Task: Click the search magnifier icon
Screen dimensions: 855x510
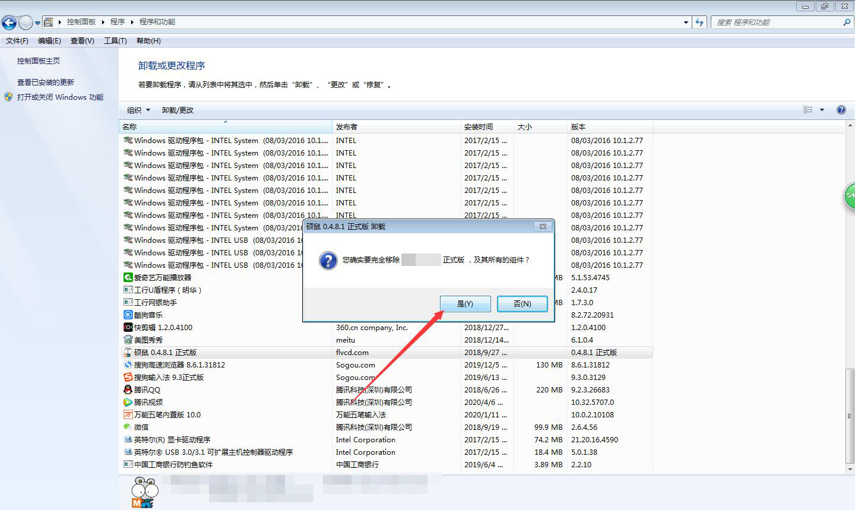Action: pos(846,23)
